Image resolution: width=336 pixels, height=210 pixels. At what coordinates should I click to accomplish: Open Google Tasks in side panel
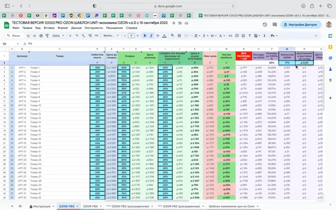(330, 58)
